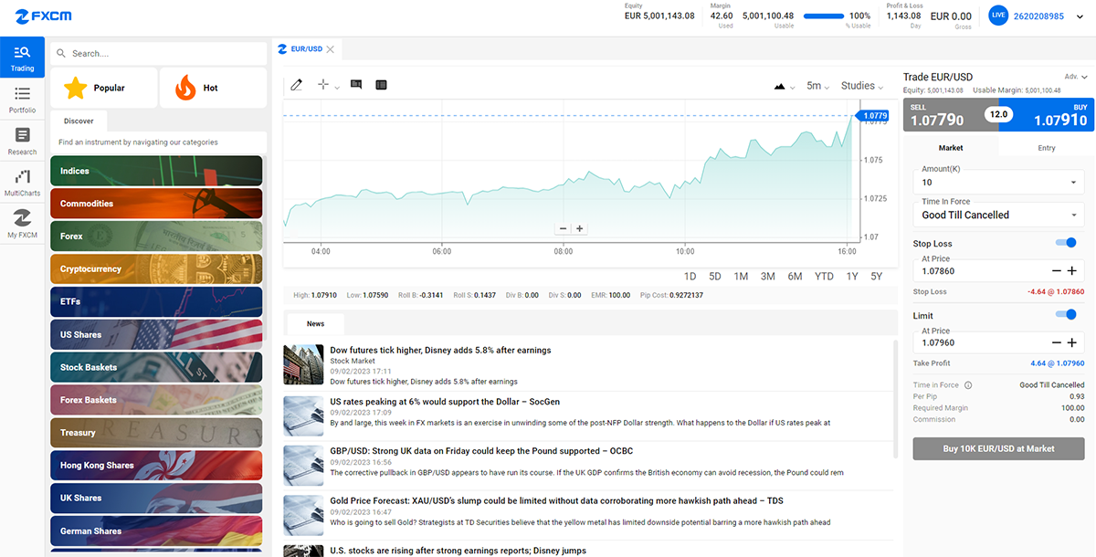Open My FXCM sidebar icon

22,224
